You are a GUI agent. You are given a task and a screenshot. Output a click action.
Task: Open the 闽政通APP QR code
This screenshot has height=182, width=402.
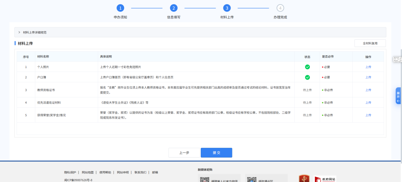tap(252, 179)
